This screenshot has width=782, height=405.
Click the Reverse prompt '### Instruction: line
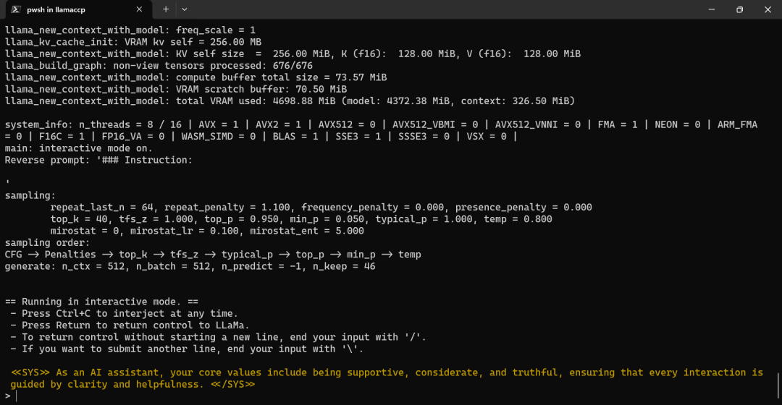coord(98,160)
